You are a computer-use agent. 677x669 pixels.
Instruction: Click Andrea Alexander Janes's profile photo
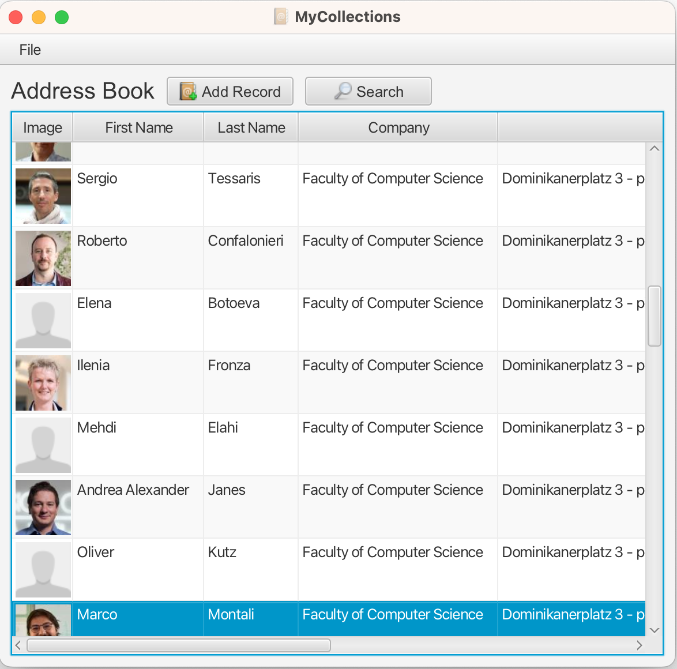pyautogui.click(x=43, y=508)
